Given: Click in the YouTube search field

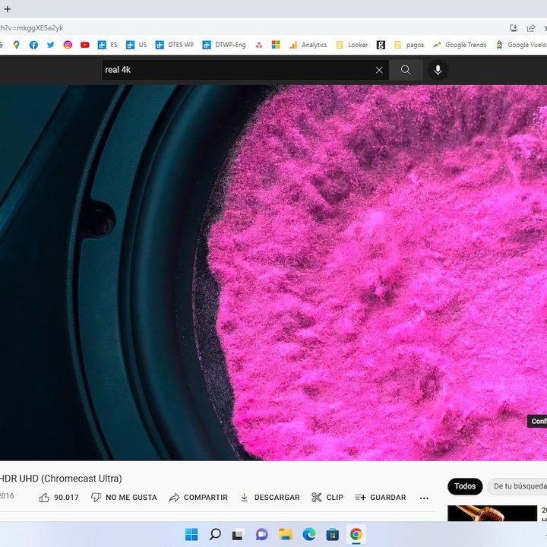Looking at the screenshot, I should tap(236, 70).
